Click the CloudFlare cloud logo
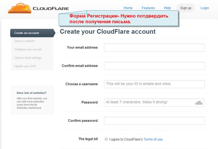 coord(20,8)
